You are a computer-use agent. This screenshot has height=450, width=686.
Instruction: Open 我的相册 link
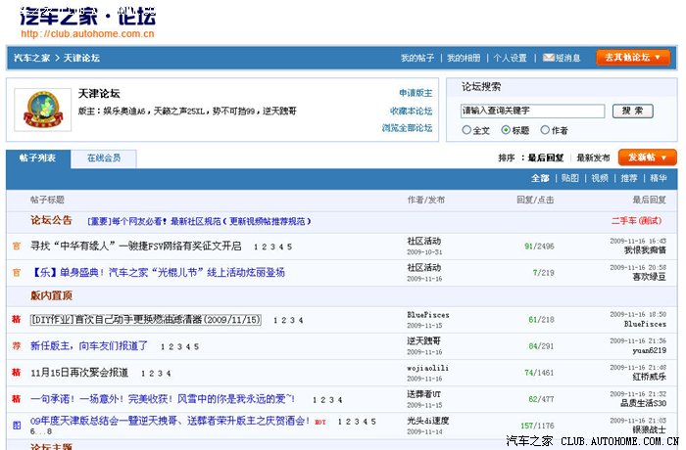click(x=464, y=58)
